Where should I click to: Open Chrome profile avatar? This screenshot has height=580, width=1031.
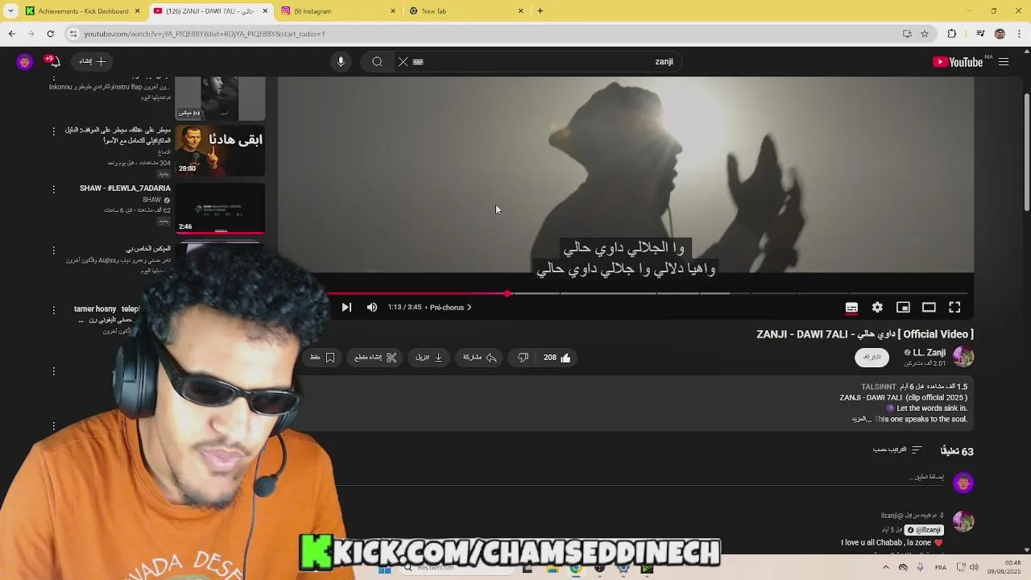point(1000,34)
